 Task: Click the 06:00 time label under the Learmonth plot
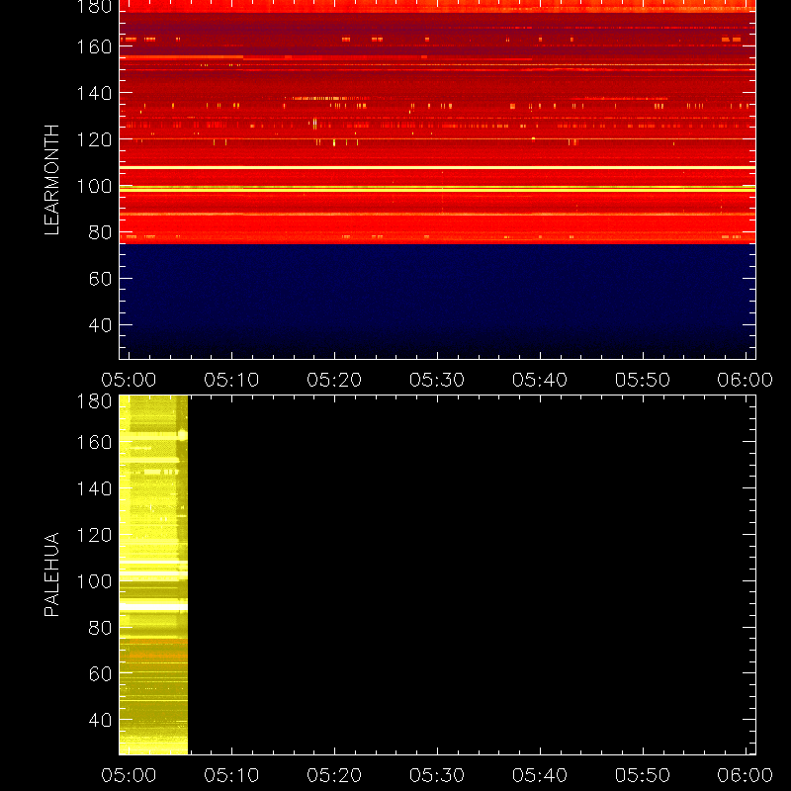click(746, 380)
